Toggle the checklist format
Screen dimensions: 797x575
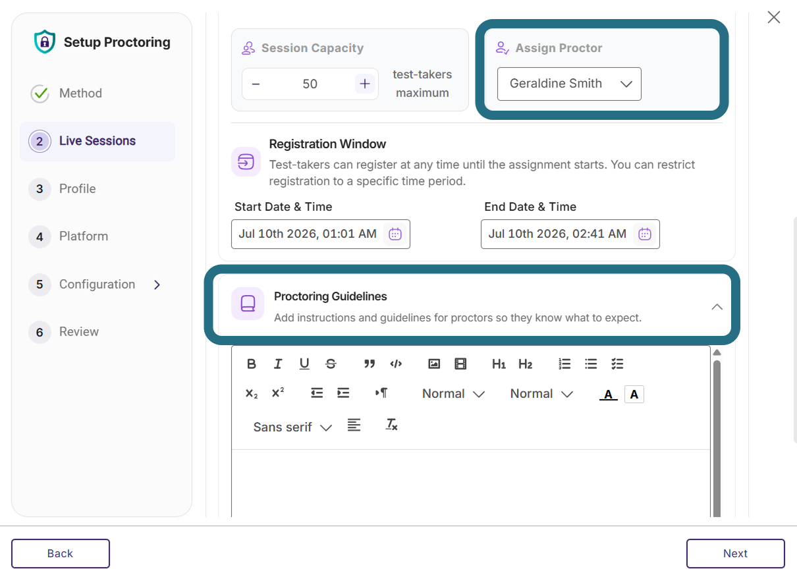617,364
